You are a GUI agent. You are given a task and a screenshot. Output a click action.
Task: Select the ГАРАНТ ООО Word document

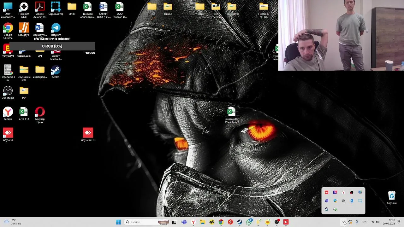tap(104, 10)
